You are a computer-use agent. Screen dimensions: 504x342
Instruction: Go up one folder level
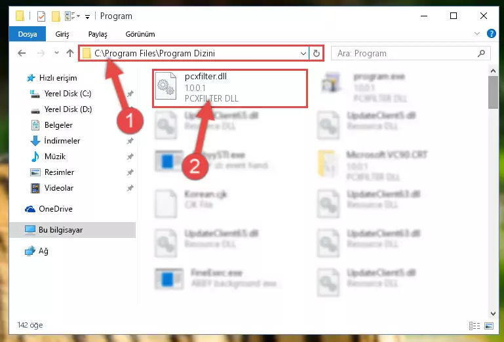[70, 53]
